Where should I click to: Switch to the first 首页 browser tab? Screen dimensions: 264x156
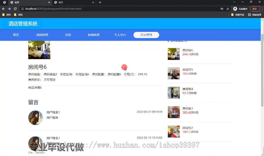coord(30,2)
